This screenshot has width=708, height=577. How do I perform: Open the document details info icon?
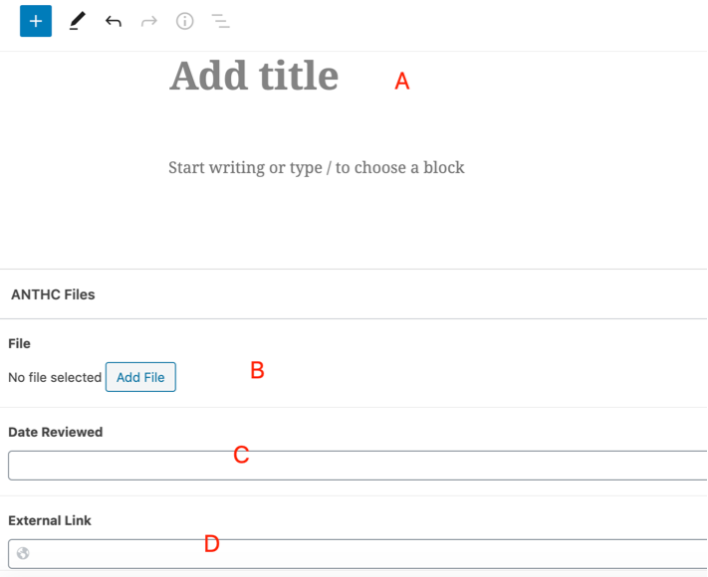185,21
